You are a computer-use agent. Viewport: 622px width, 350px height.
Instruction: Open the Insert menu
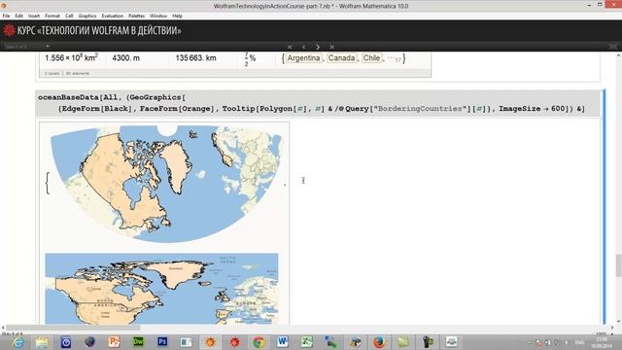tap(34, 16)
